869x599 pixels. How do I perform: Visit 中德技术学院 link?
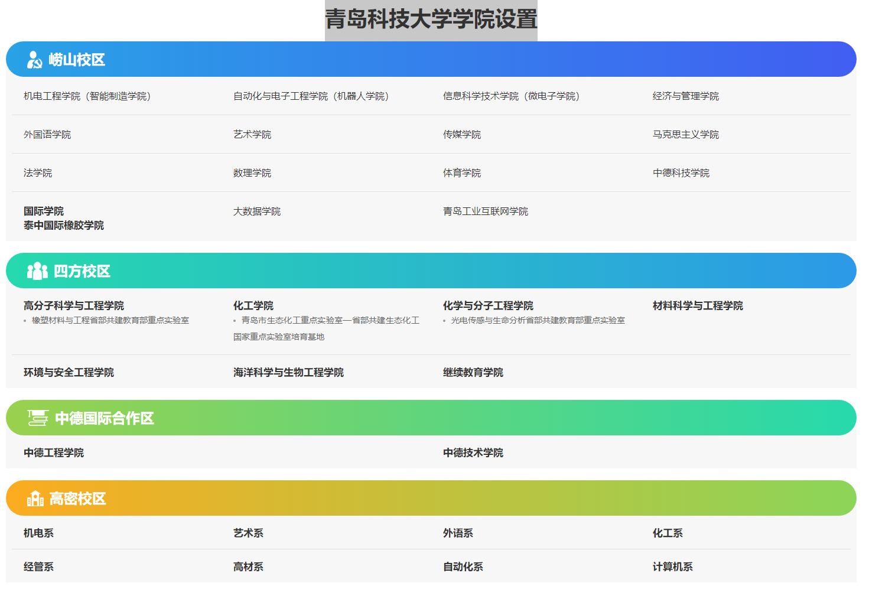(x=473, y=453)
